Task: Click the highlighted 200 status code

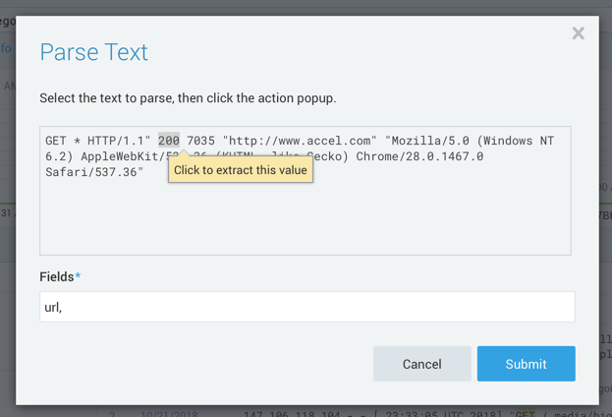Action: 169,141
